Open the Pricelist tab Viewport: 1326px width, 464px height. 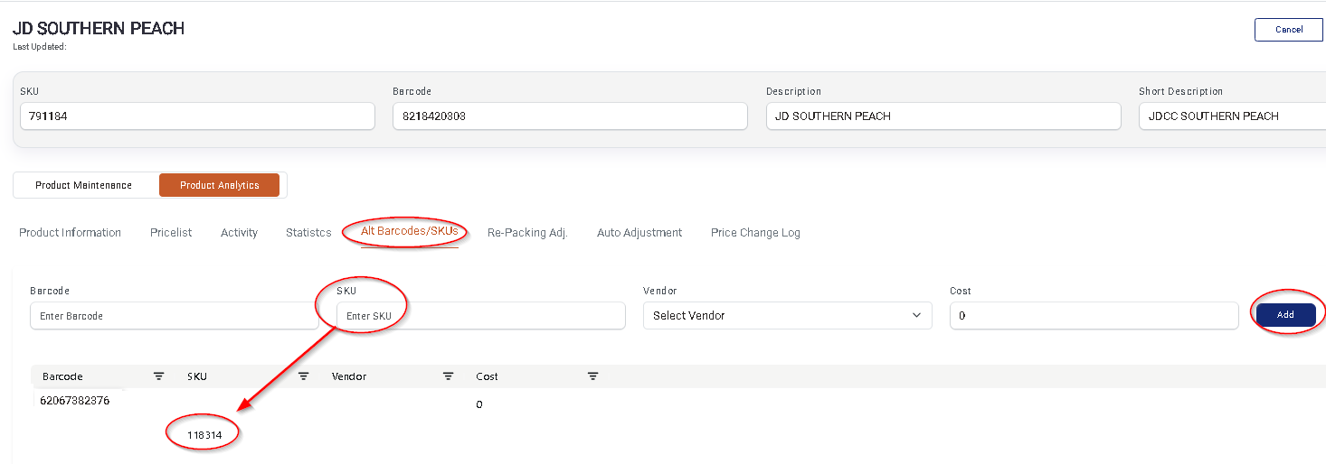[x=171, y=233]
